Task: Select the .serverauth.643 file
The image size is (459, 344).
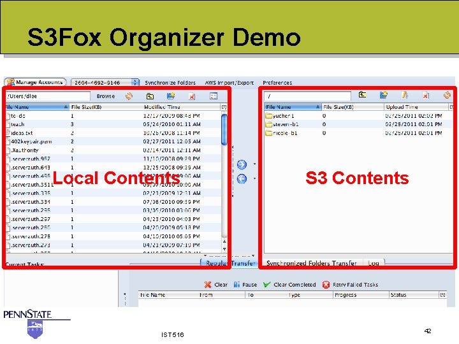Action: 113,168
